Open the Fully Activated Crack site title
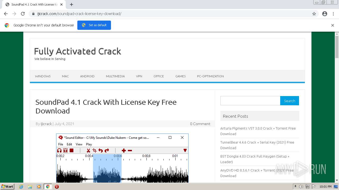339x190 pixels. [x=78, y=51]
